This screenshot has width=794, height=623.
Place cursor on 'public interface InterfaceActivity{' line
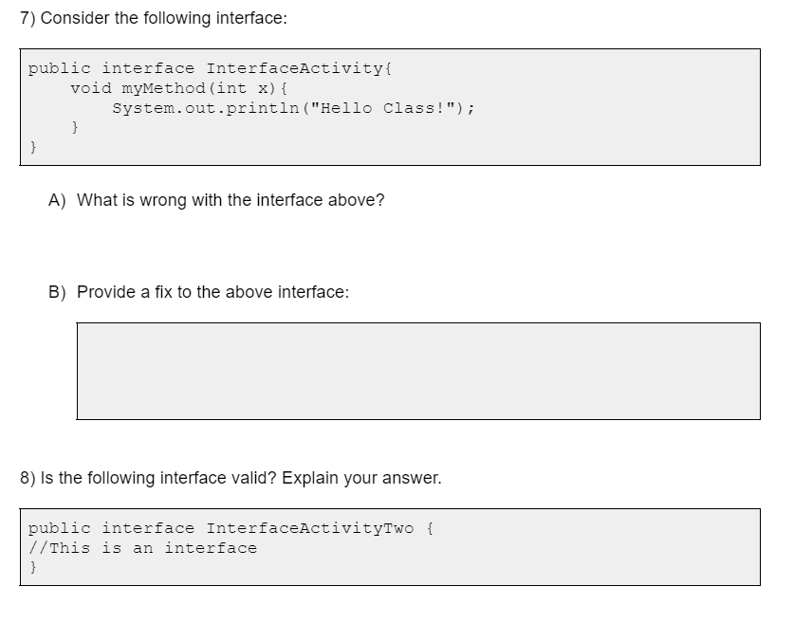coord(211,68)
